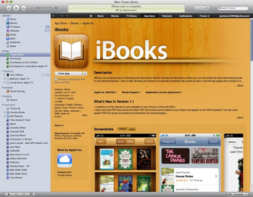Image resolution: width=253 pixels, height=197 pixels.
Task: Open the Audiobooks store tab
Action: point(185,16)
